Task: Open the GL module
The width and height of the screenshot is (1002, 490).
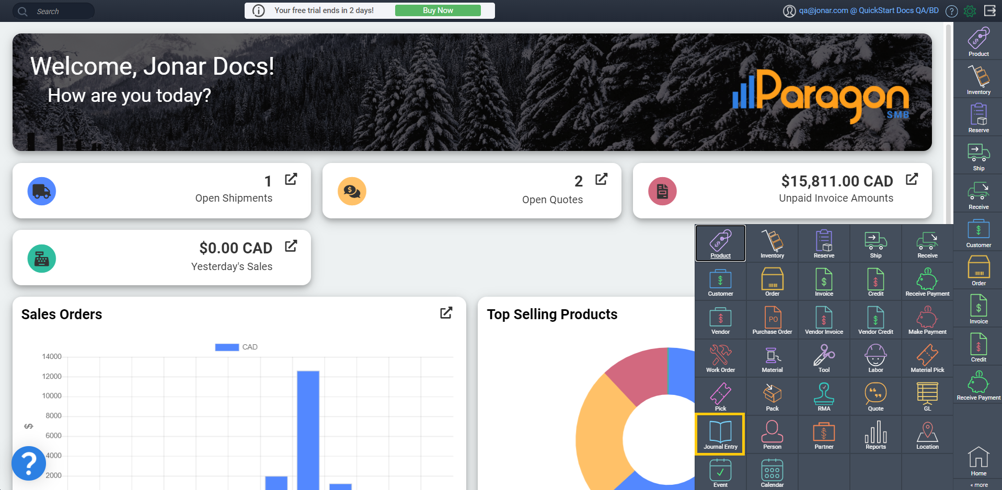Action: 927,396
